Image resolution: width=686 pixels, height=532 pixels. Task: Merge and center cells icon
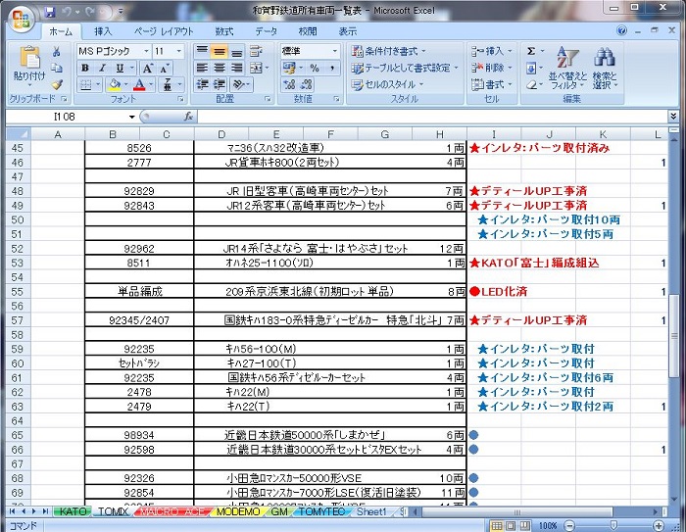point(256,68)
